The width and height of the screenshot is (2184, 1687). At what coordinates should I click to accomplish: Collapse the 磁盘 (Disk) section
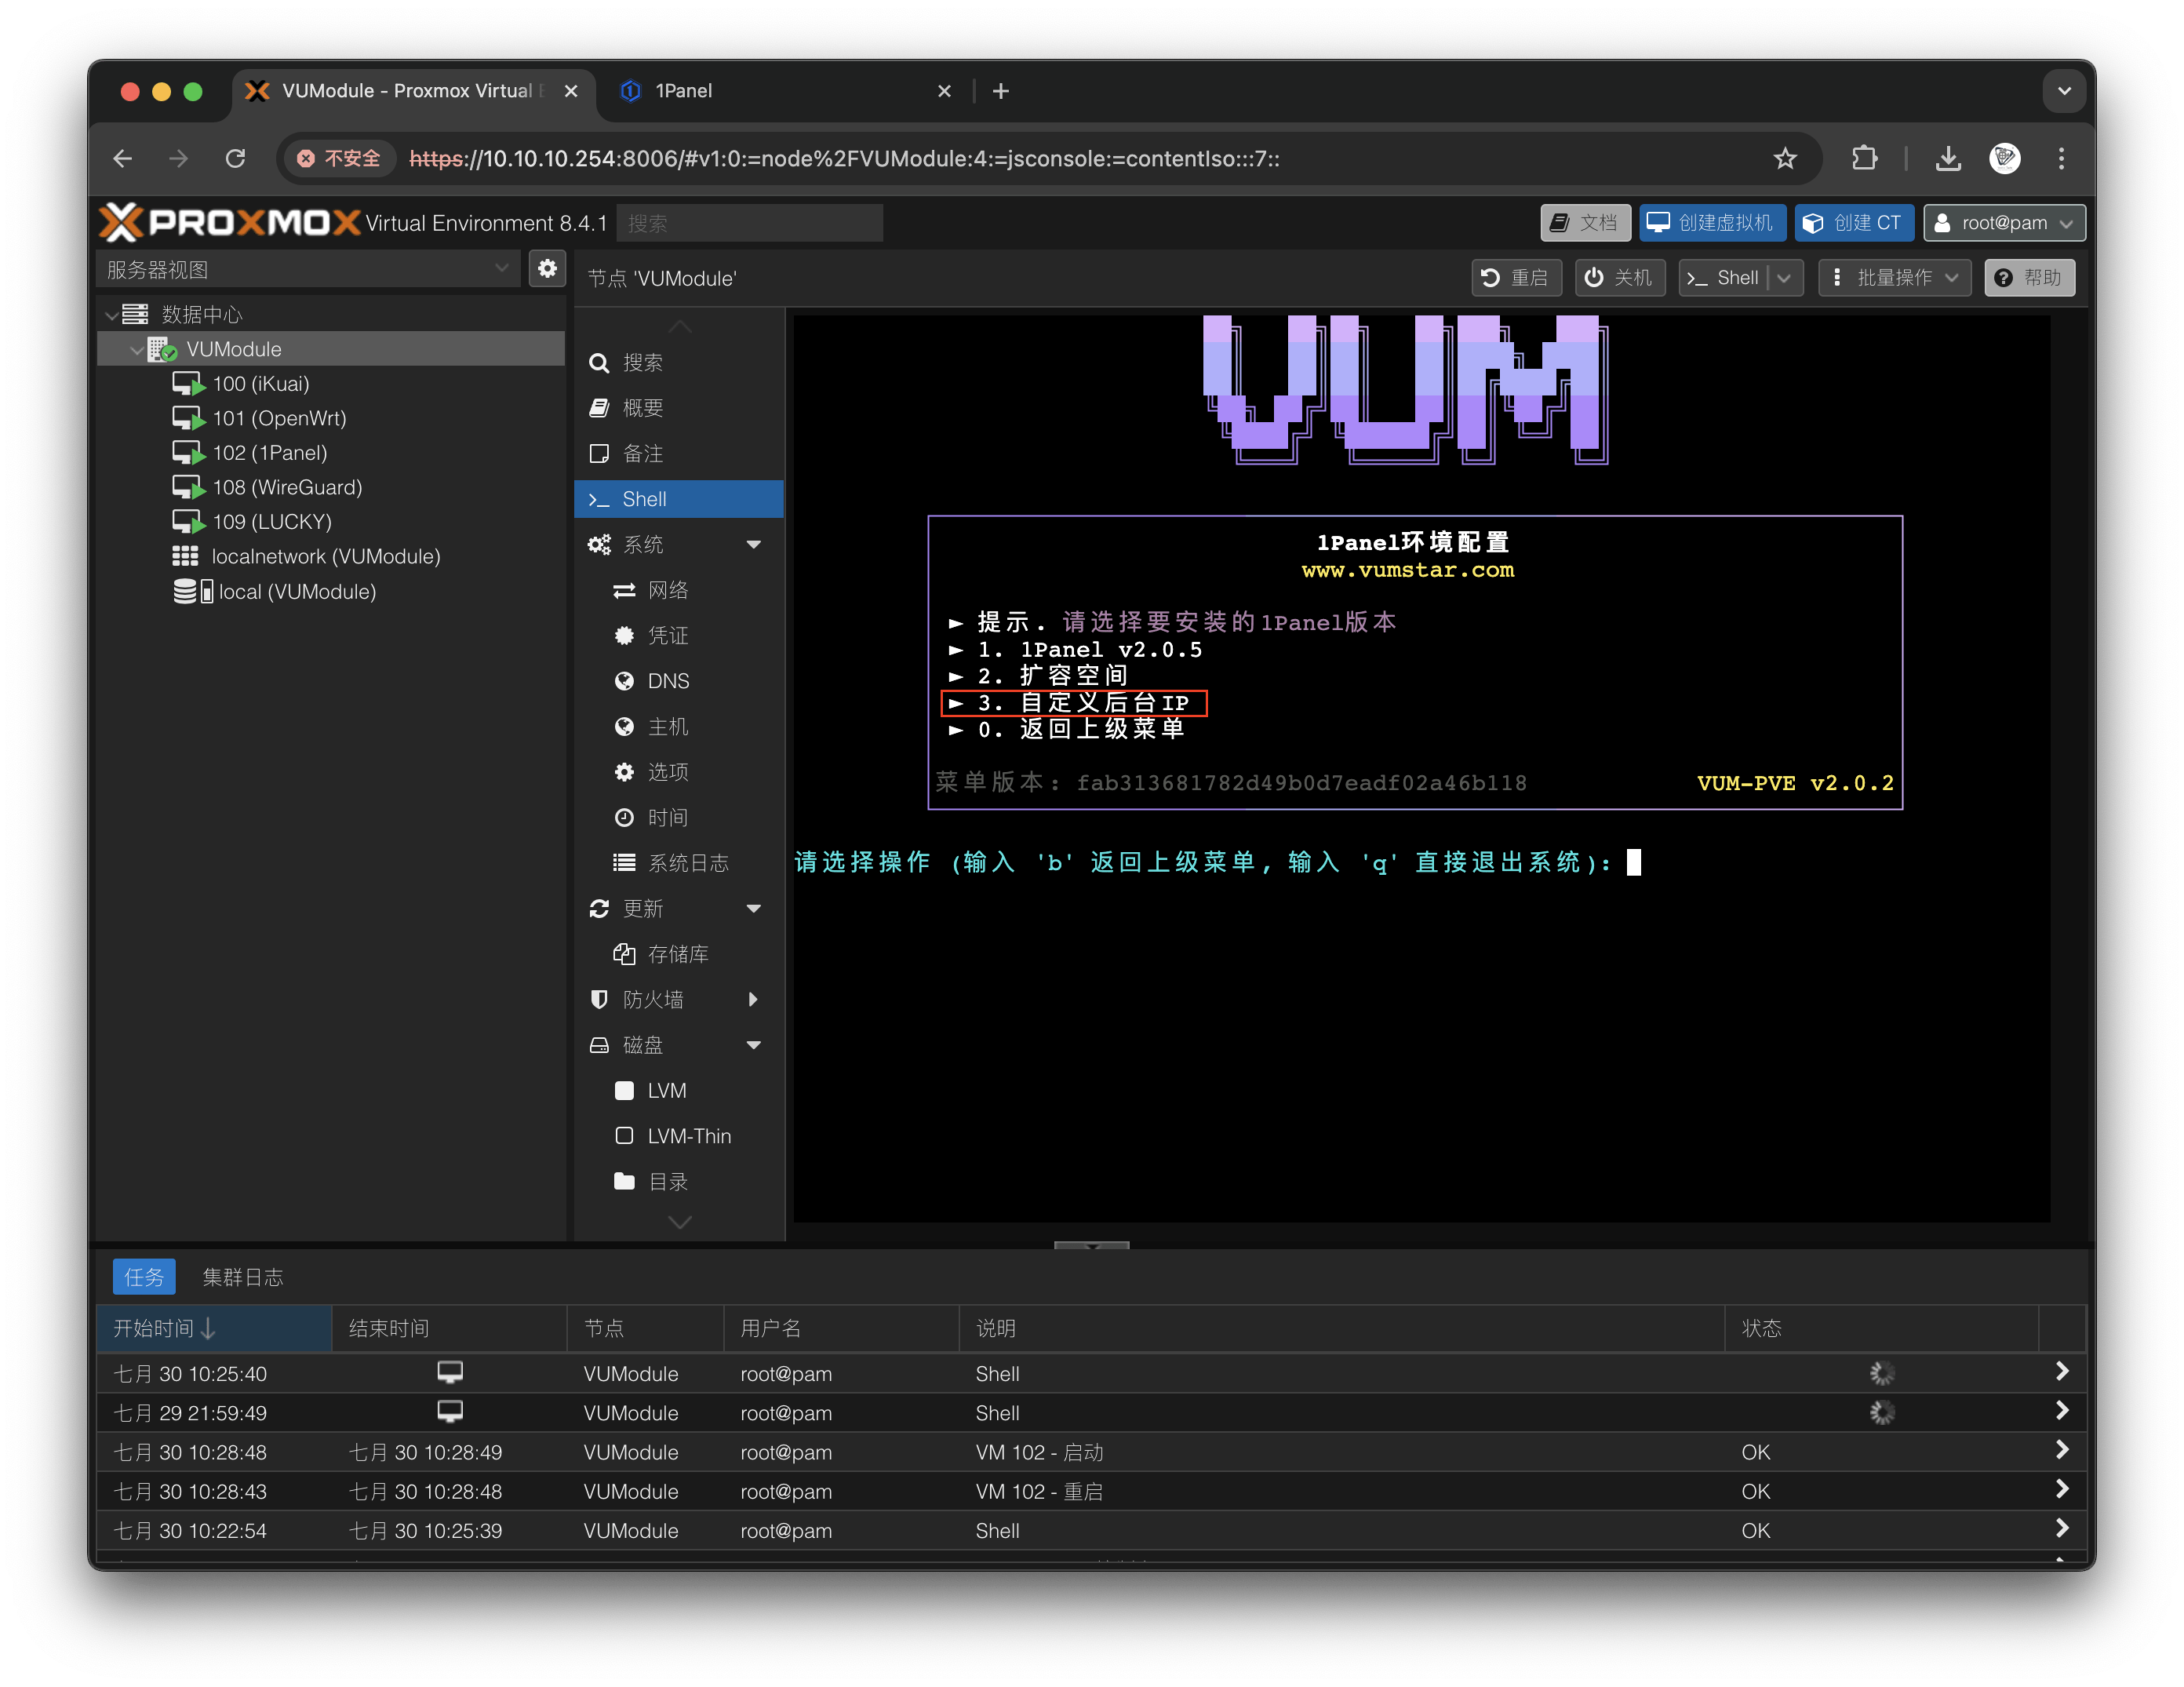753,1045
